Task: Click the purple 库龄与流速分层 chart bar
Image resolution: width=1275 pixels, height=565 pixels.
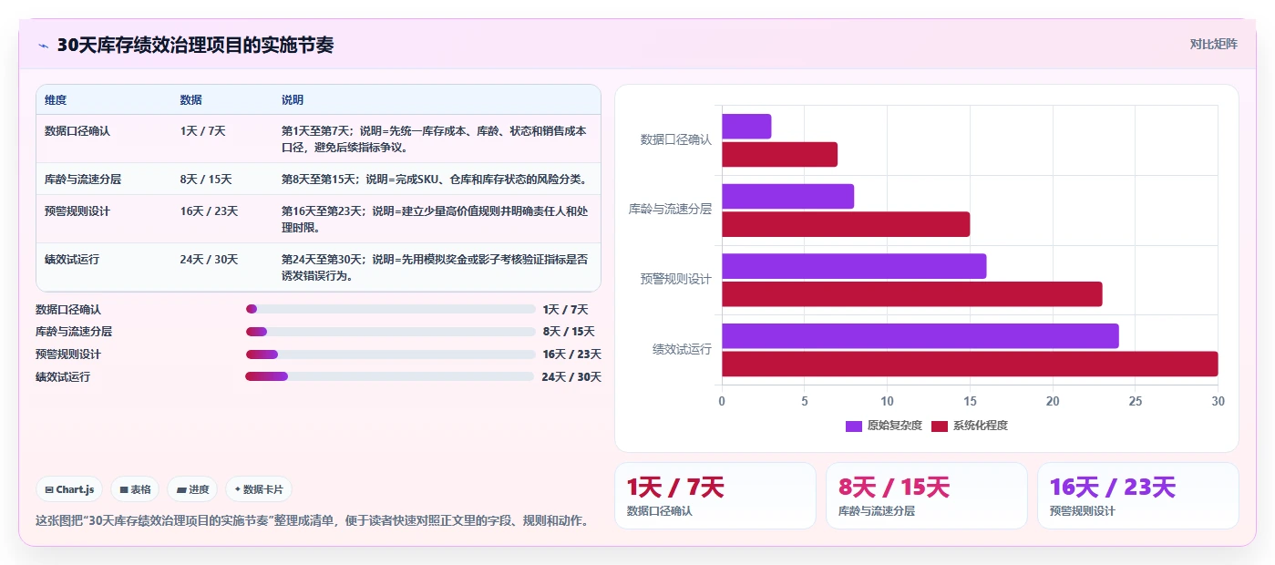Action: click(x=787, y=197)
